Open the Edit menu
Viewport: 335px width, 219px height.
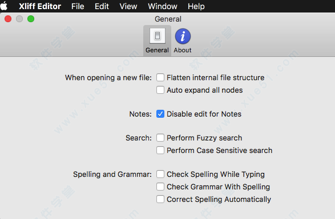click(102, 6)
